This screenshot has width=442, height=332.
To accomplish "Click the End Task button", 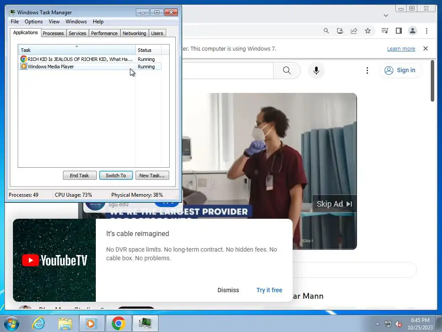I will tap(79, 176).
